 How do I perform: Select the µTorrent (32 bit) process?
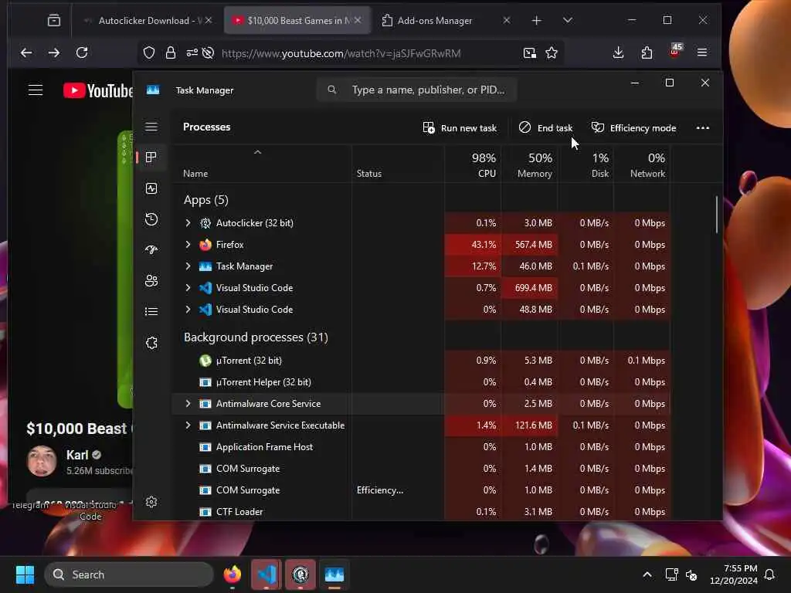coord(250,361)
